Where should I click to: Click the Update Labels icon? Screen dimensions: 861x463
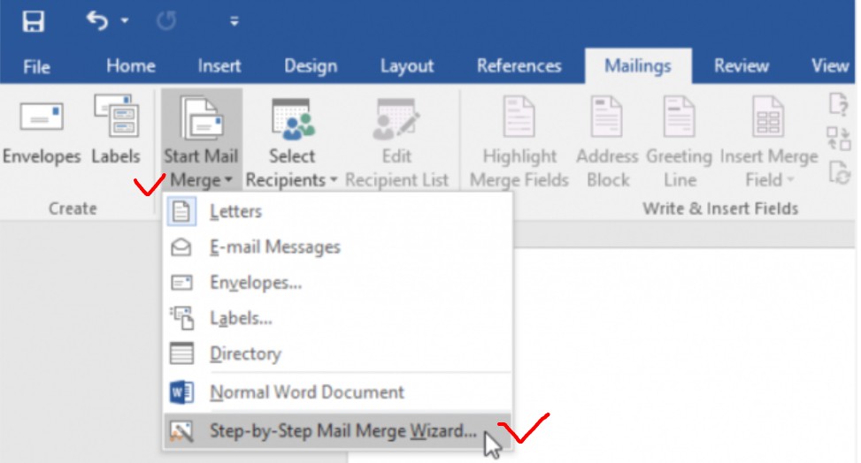[x=840, y=173]
